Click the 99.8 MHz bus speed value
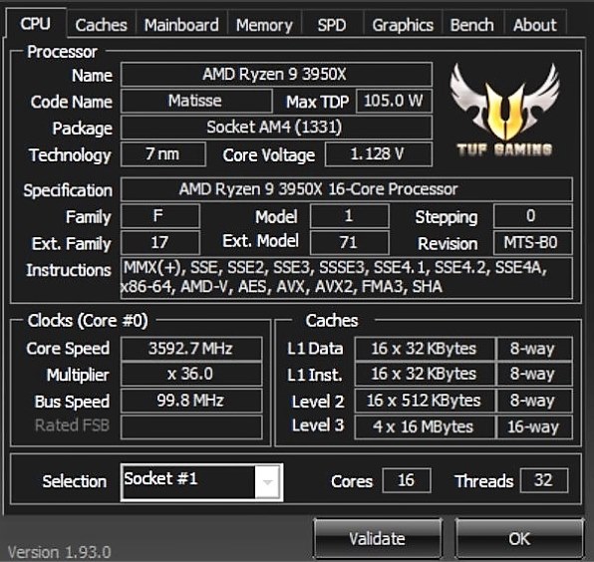Viewport: 594px width, 562px height. click(x=191, y=401)
